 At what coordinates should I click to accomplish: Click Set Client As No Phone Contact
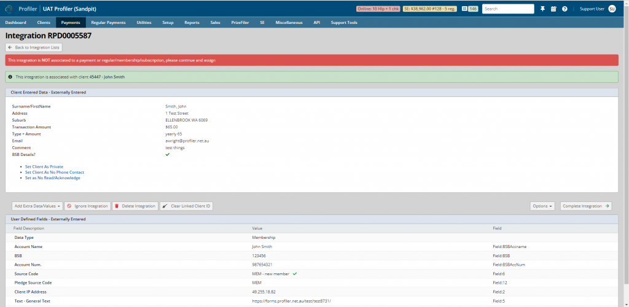tap(55, 172)
